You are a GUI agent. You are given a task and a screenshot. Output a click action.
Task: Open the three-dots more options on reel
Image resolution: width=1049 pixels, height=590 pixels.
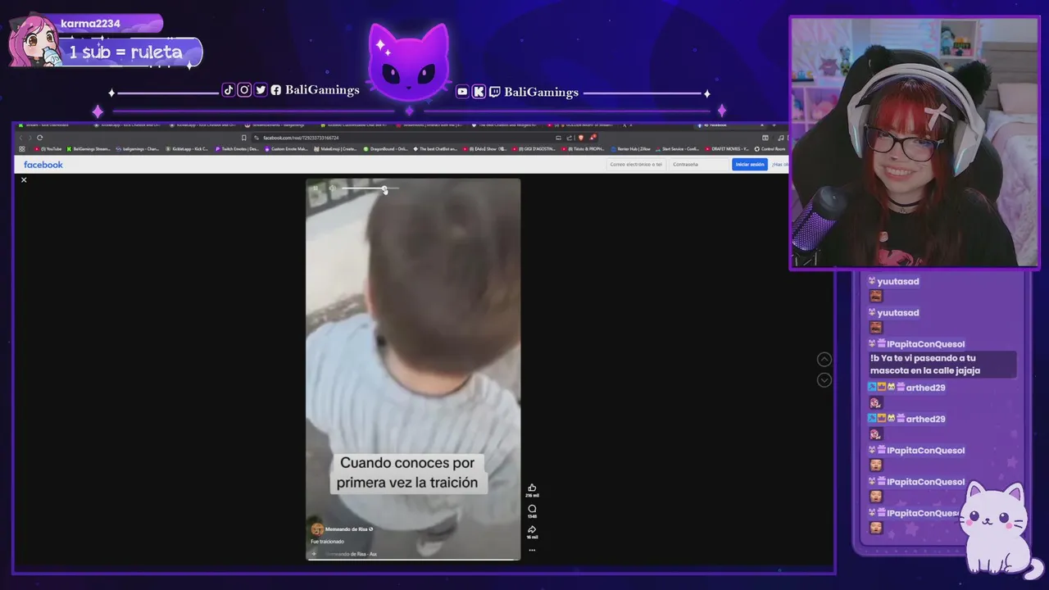(x=532, y=550)
